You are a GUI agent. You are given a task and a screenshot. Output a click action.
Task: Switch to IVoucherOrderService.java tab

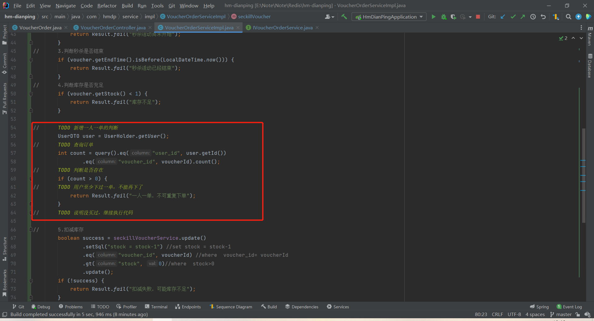pyautogui.click(x=282, y=27)
